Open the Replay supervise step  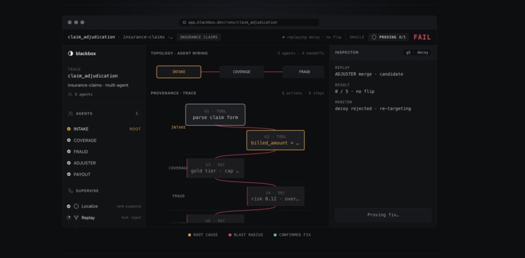click(x=104, y=218)
